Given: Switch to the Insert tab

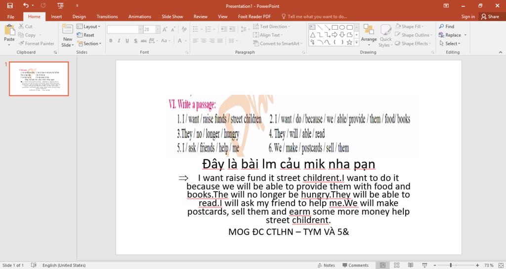Looking at the screenshot, I should (56, 16).
